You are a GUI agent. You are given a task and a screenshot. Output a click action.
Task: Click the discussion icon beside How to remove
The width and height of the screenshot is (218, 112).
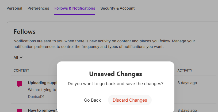pyautogui.click(x=20, y=110)
